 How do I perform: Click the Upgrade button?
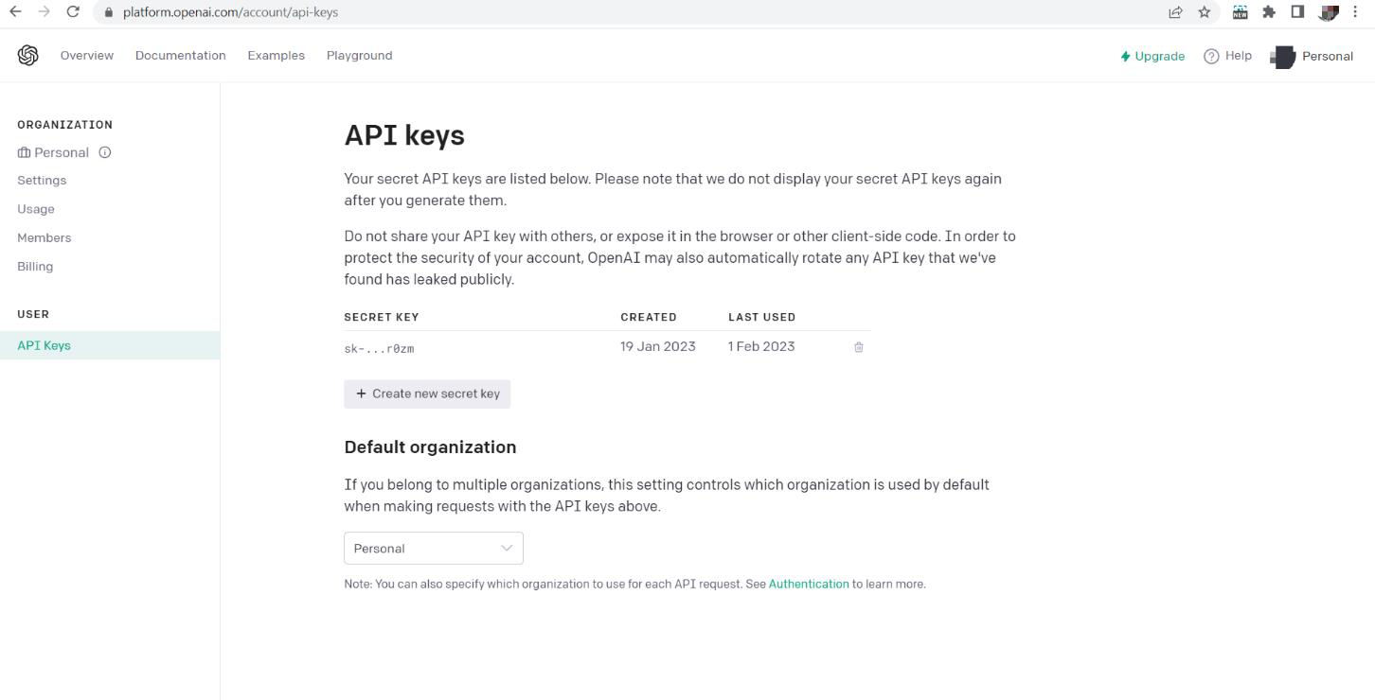click(x=1152, y=56)
